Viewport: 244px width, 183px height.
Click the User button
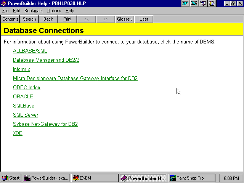click(x=144, y=19)
